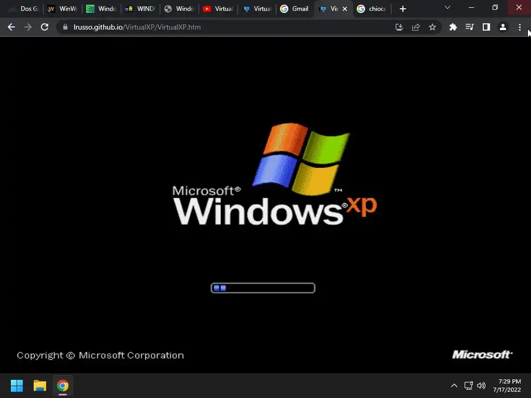This screenshot has height=398, width=531.
Task: Switch to the WIND tab
Action: pos(140,9)
